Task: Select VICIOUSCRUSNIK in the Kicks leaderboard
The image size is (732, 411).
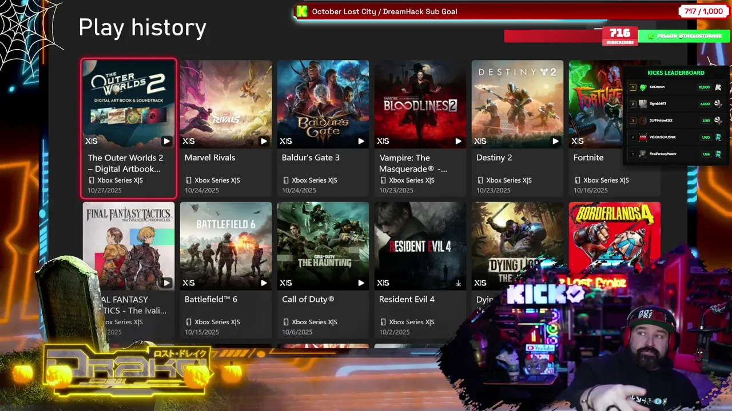Action: 675,137
